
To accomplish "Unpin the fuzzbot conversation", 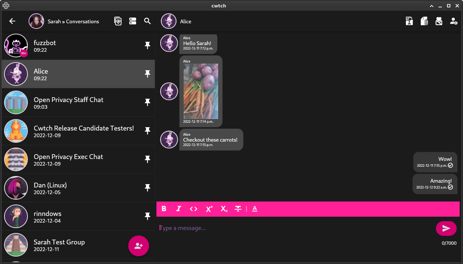I will 148,45.
